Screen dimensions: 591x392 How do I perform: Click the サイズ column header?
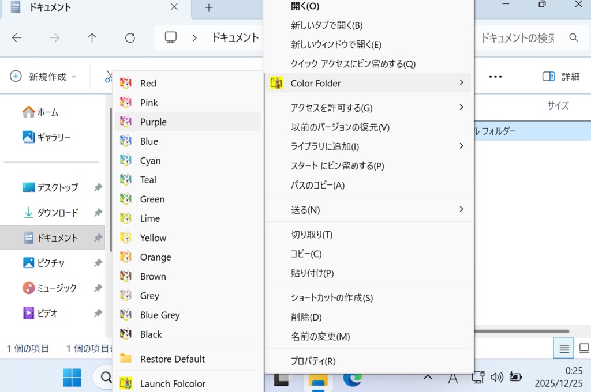(x=558, y=105)
